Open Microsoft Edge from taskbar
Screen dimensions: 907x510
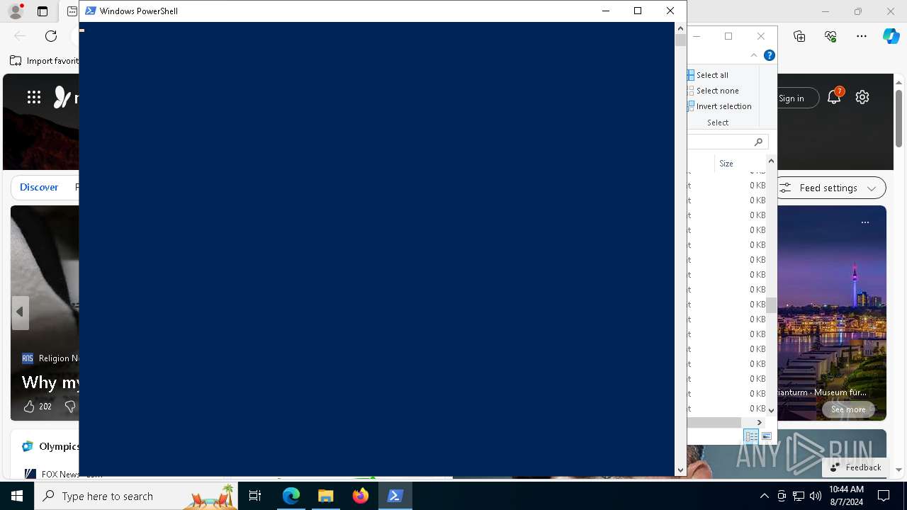tap(291, 496)
